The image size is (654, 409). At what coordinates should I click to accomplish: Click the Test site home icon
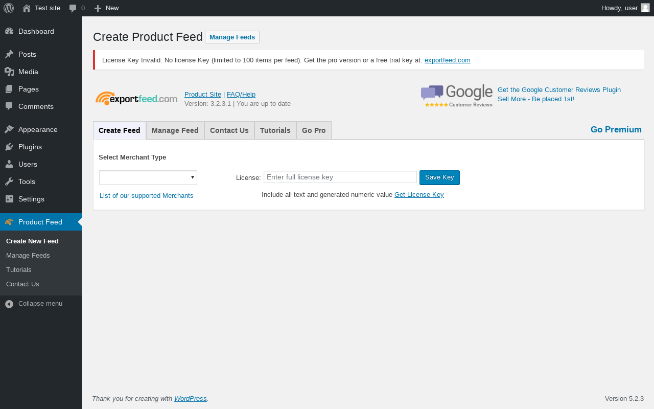coord(27,8)
